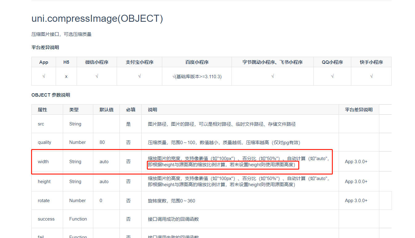
Task: Click the width property name
Action: point(43,162)
